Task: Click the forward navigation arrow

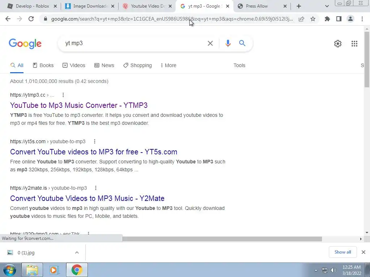Action: 20,19
